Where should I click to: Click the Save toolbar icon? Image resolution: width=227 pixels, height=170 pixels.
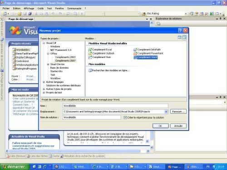pyautogui.click(x=25, y=14)
